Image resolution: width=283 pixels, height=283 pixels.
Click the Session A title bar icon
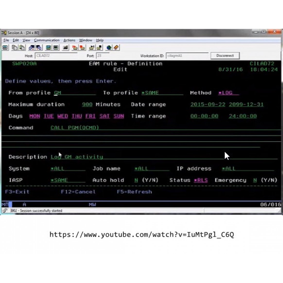click(x=4, y=33)
